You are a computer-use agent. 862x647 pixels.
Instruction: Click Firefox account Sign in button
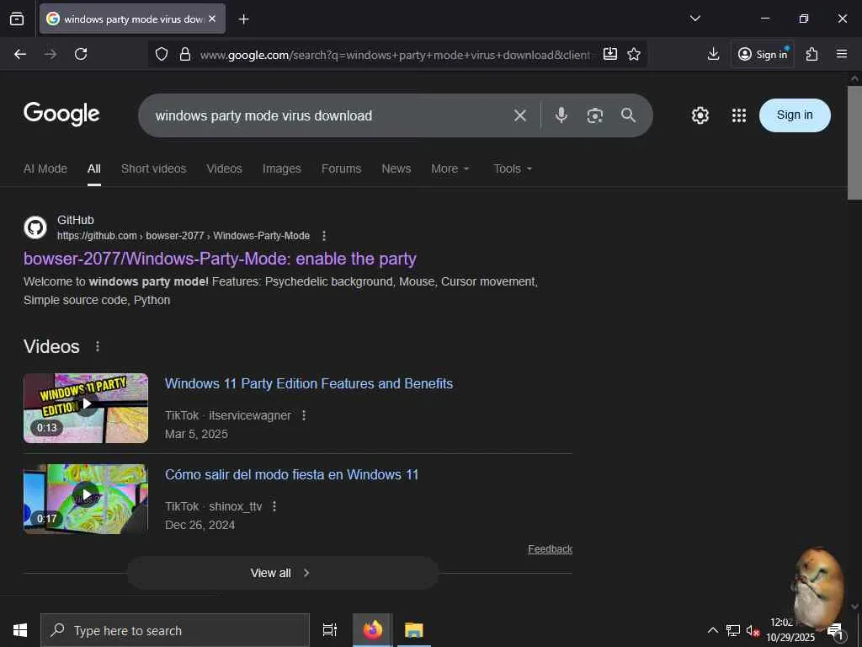click(x=763, y=54)
